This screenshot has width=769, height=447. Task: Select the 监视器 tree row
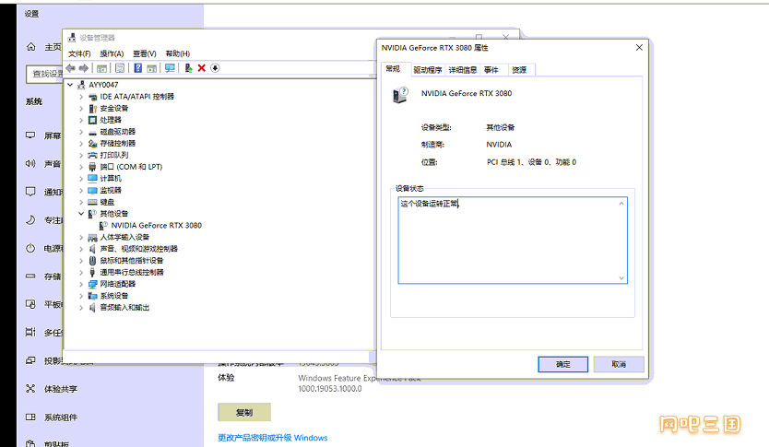click(111, 190)
